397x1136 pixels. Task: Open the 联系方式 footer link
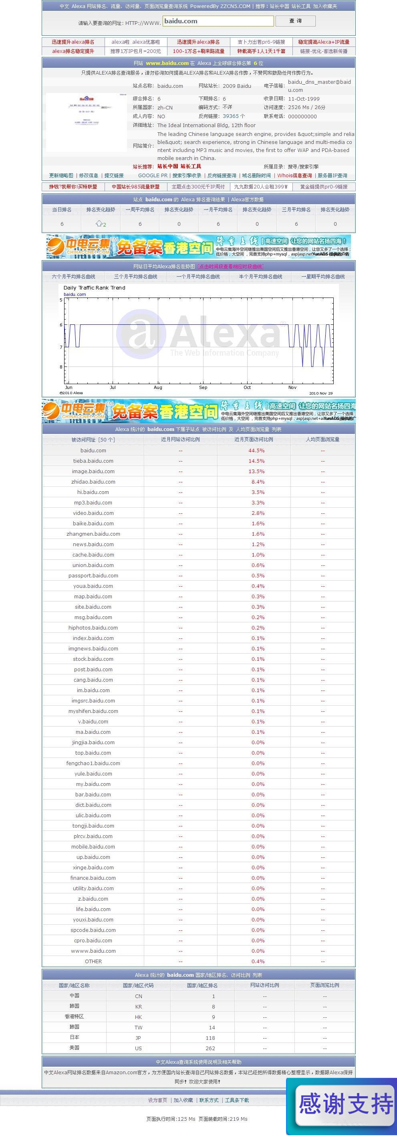[209, 1100]
